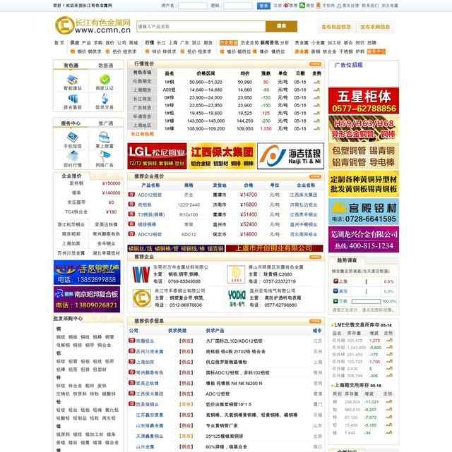Click the orange more button on 行情报价 header

tap(315, 64)
